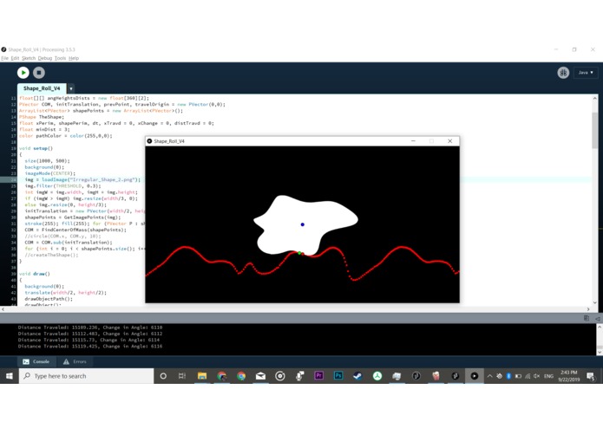603x428 pixels.
Task: Open the File menu
Action: [4, 58]
